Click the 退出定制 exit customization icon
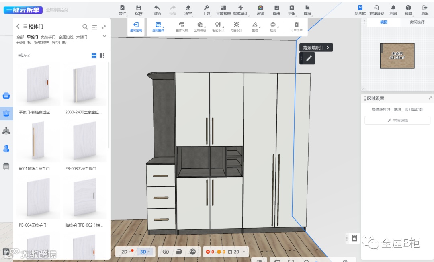 point(136,25)
